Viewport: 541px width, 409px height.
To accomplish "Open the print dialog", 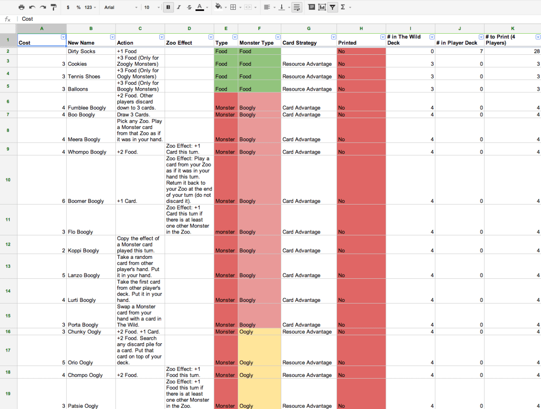I will (21, 7).
